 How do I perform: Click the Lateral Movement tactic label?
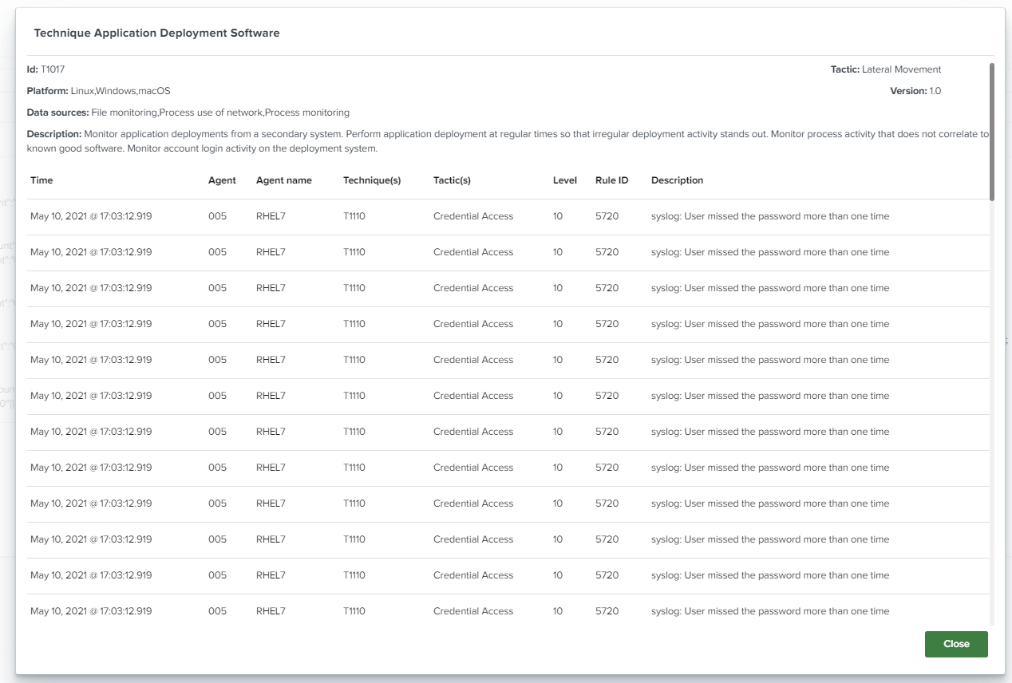click(x=901, y=69)
